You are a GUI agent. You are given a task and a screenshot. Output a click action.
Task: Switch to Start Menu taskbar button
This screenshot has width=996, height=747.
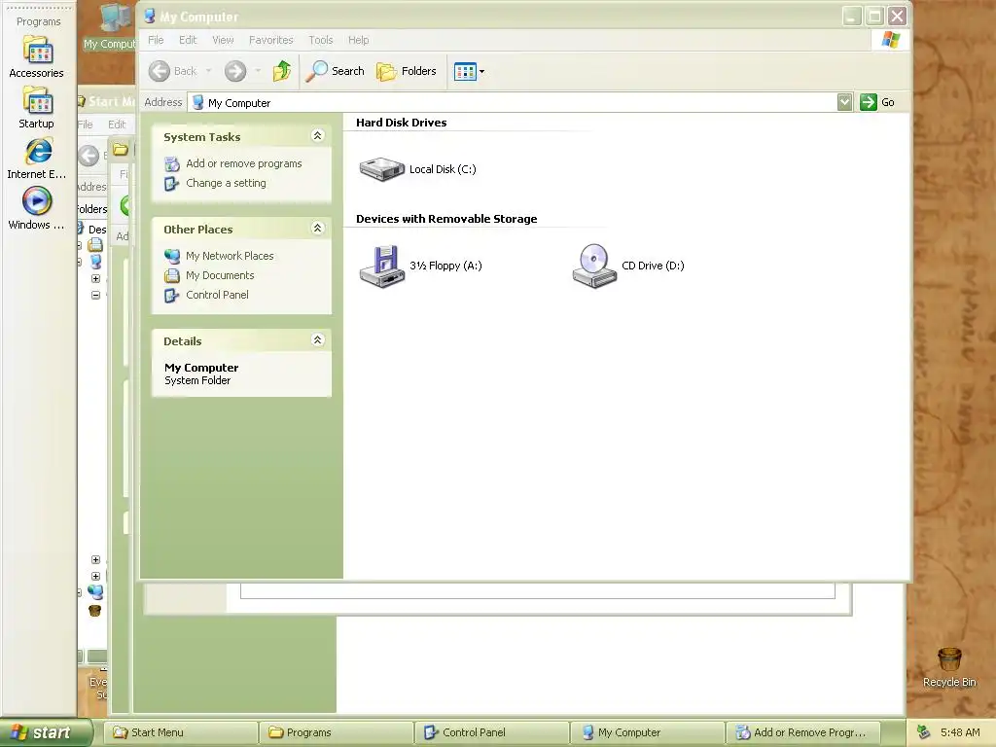tap(181, 732)
